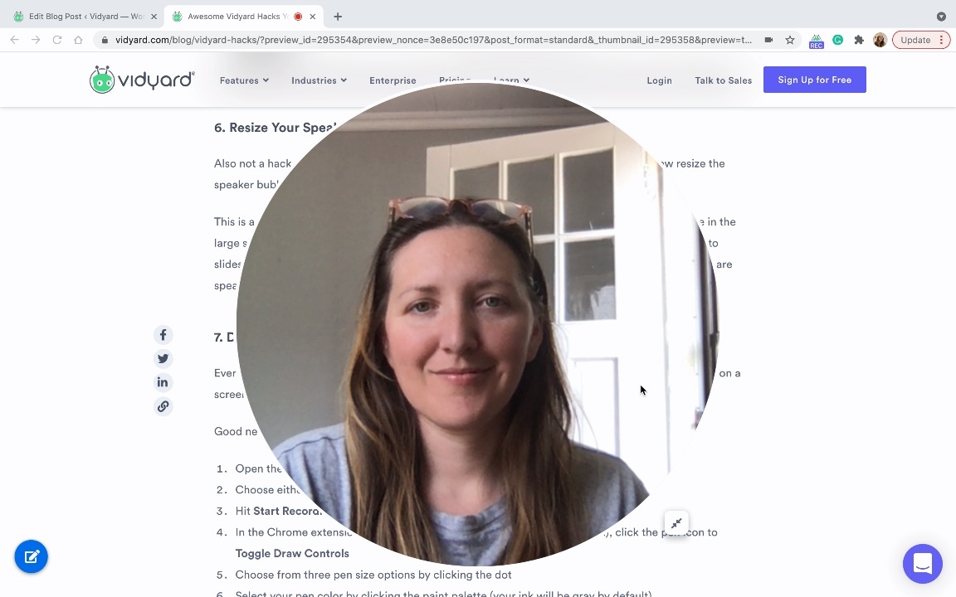Screen dimensions: 956x597
Task: Share the post on LinkedIn
Action: click(x=163, y=382)
